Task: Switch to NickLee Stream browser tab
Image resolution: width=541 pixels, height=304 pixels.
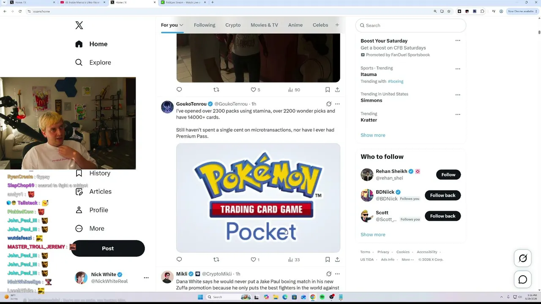Action: pos(183,3)
